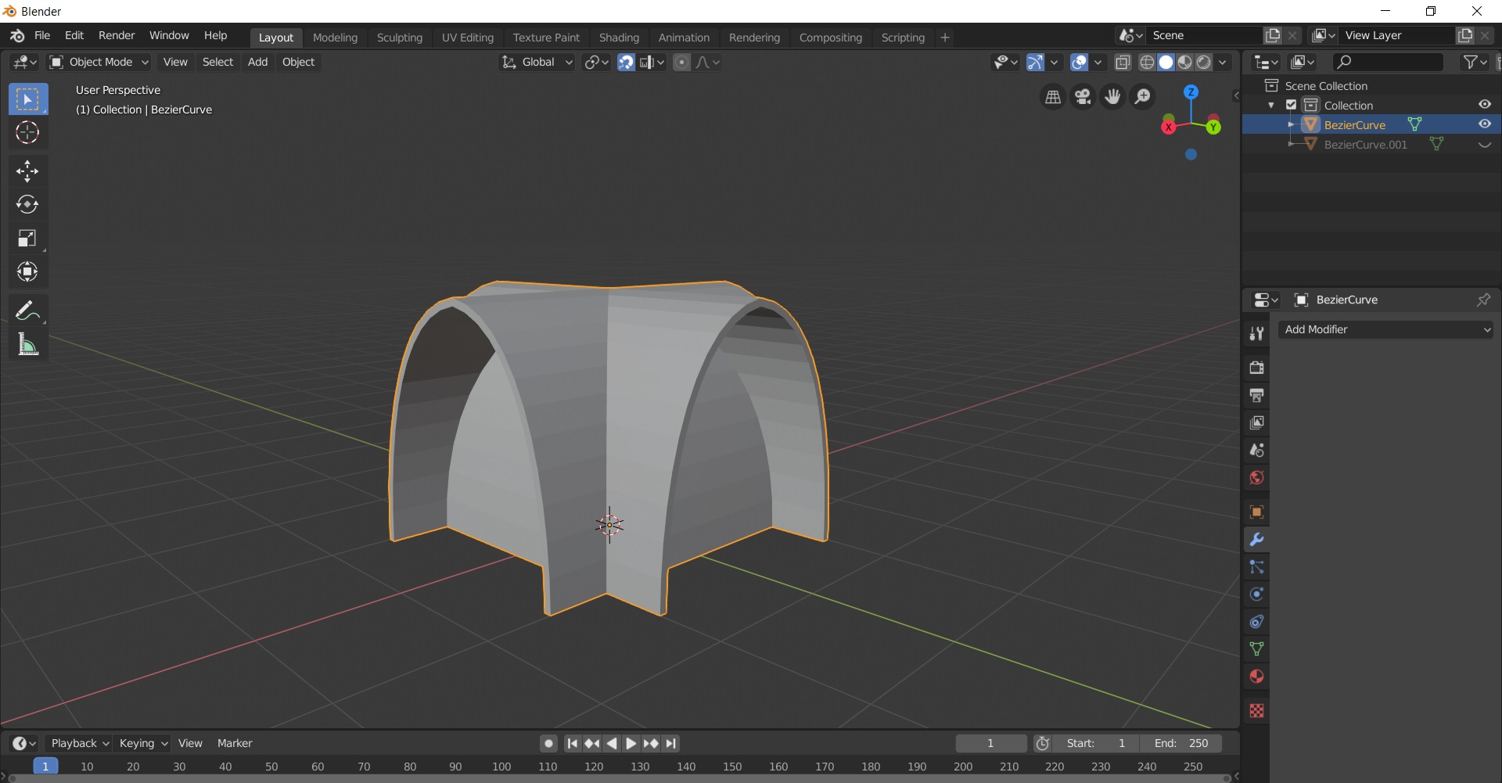Click the outliner search field

1388,62
